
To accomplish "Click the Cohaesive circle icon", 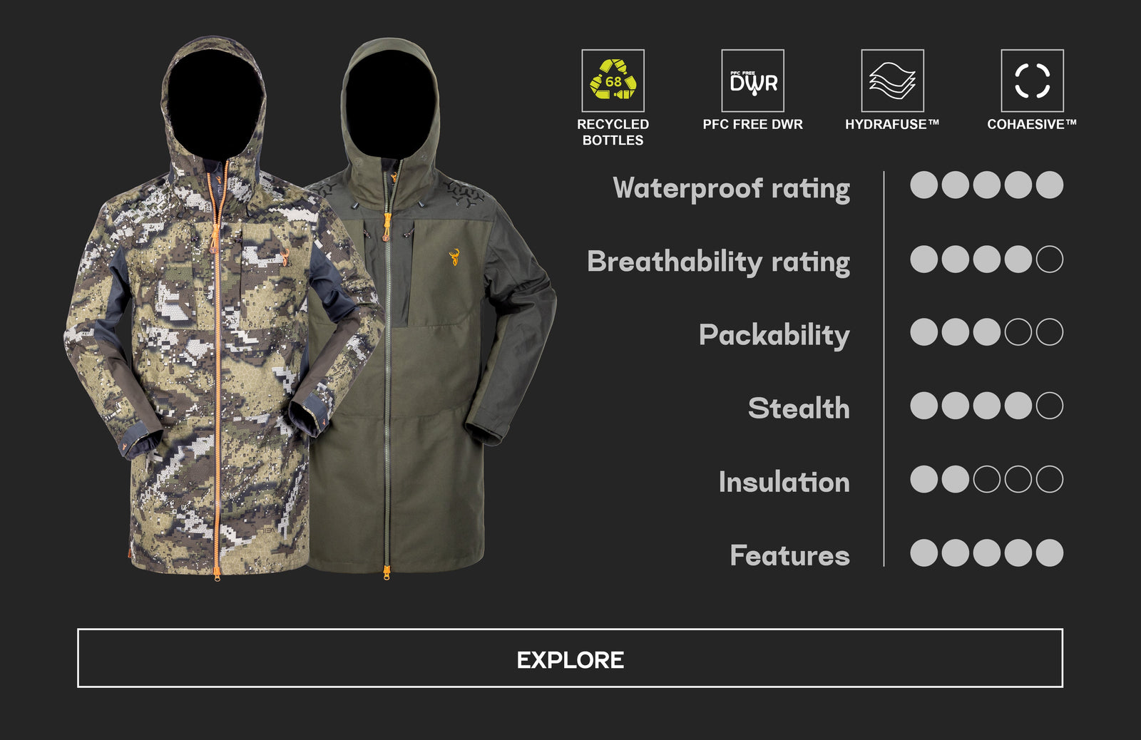I will pyautogui.click(x=1032, y=81).
